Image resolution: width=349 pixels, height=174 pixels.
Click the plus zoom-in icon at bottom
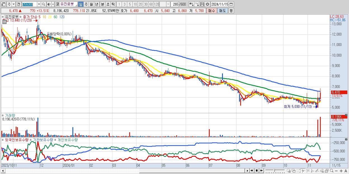pyautogui.click(x=341, y=171)
